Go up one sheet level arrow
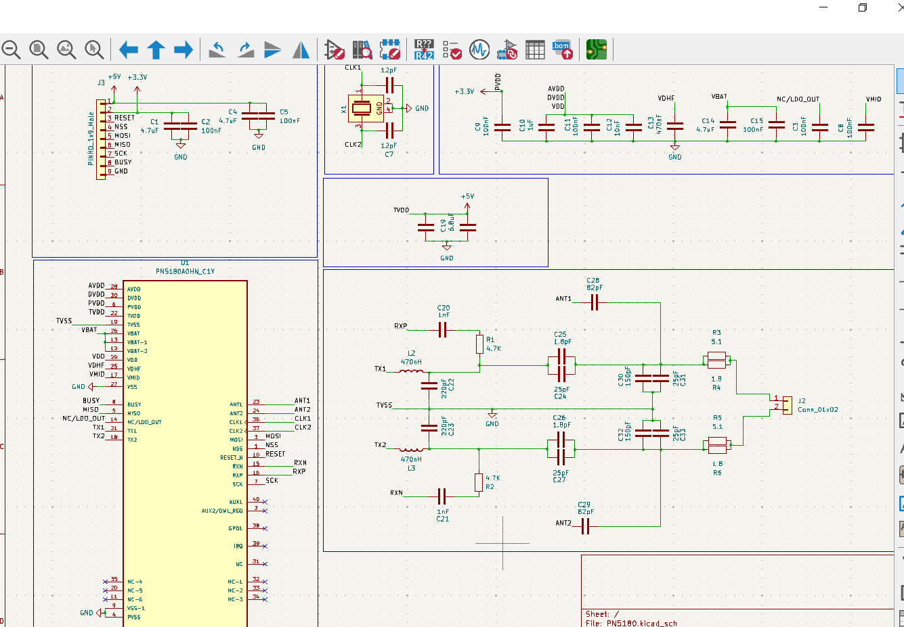This screenshot has height=627, width=904. [156, 49]
